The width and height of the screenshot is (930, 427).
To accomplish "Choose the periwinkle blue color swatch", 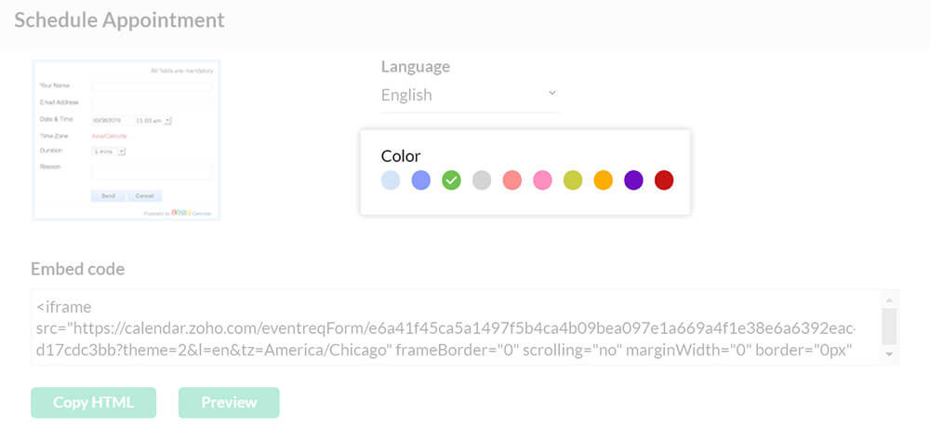I will click(421, 180).
